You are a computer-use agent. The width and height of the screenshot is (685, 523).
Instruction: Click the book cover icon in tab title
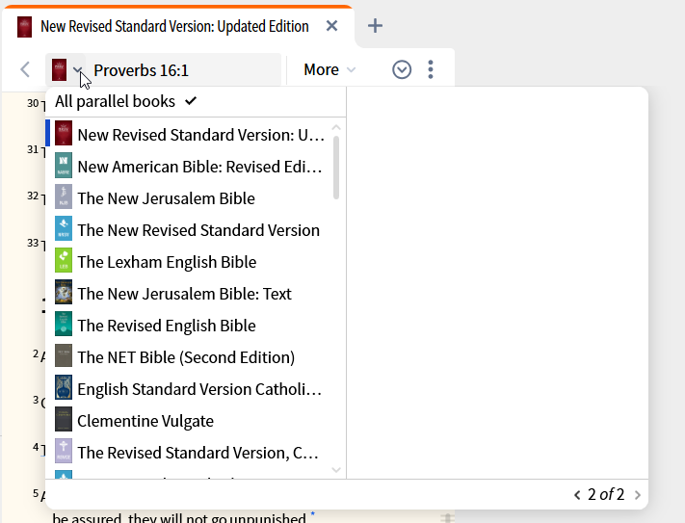24,27
